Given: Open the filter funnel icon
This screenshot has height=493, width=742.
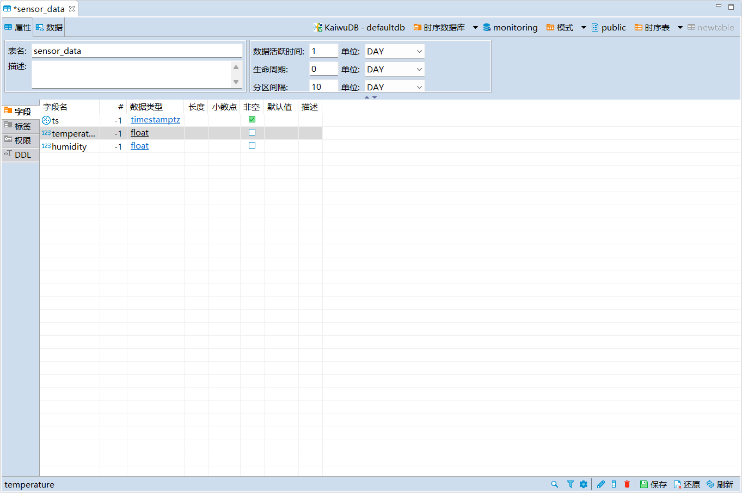Looking at the screenshot, I should pyautogui.click(x=570, y=484).
